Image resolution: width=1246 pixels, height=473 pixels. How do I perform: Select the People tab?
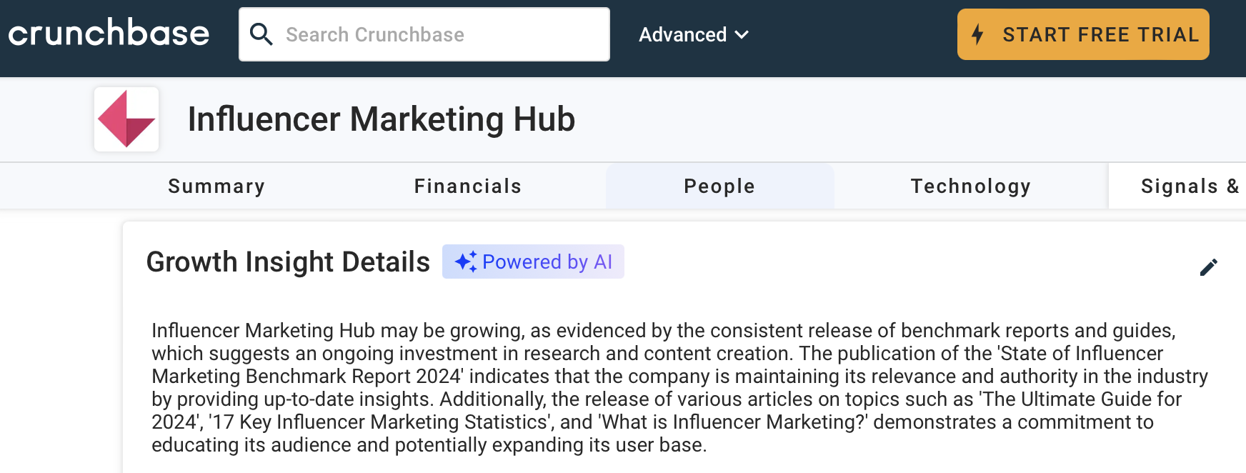tap(719, 186)
